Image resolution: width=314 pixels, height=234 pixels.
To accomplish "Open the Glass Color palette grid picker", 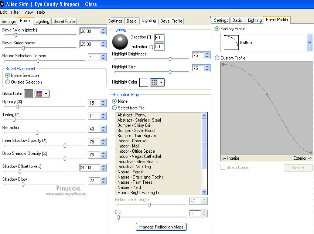I will pyautogui.click(x=41, y=94).
